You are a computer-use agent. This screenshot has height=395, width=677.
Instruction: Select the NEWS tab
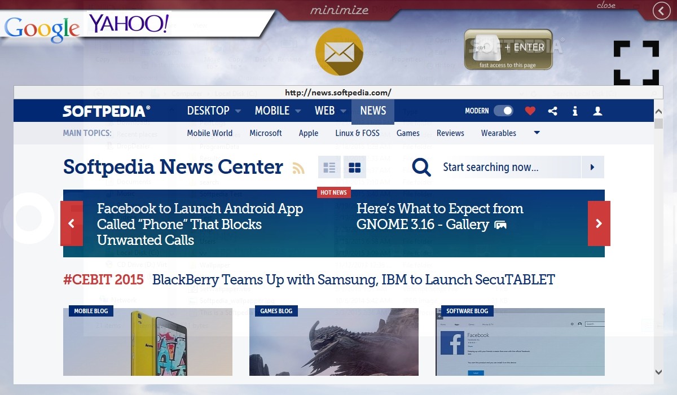tap(373, 111)
